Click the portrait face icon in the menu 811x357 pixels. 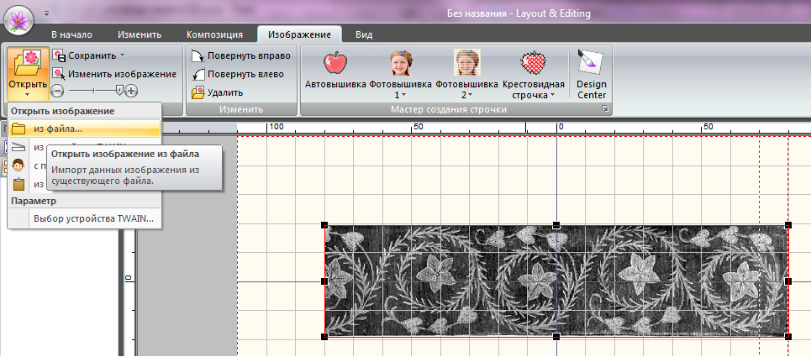point(18,165)
